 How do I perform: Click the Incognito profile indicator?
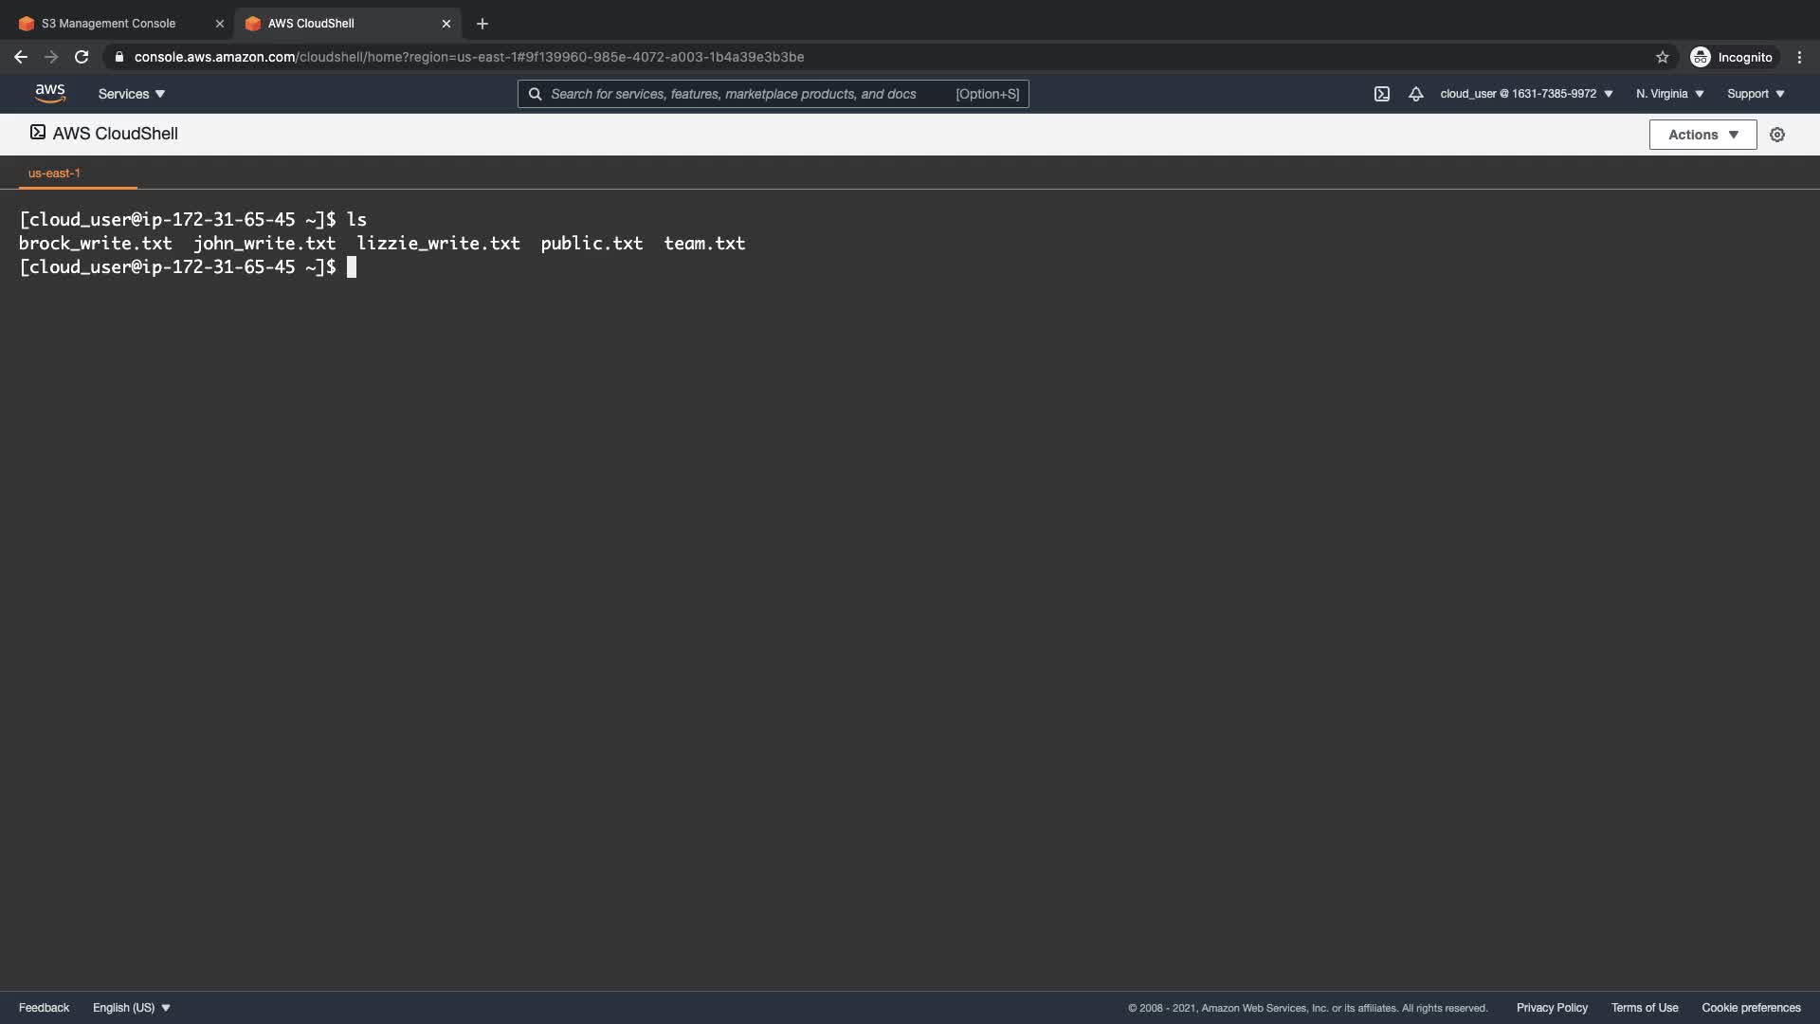pyautogui.click(x=1732, y=57)
